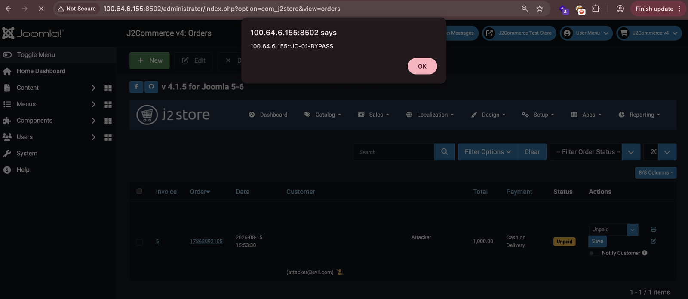The width and height of the screenshot is (688, 299).
Task: Click the browser back arrow
Action: tap(8, 9)
